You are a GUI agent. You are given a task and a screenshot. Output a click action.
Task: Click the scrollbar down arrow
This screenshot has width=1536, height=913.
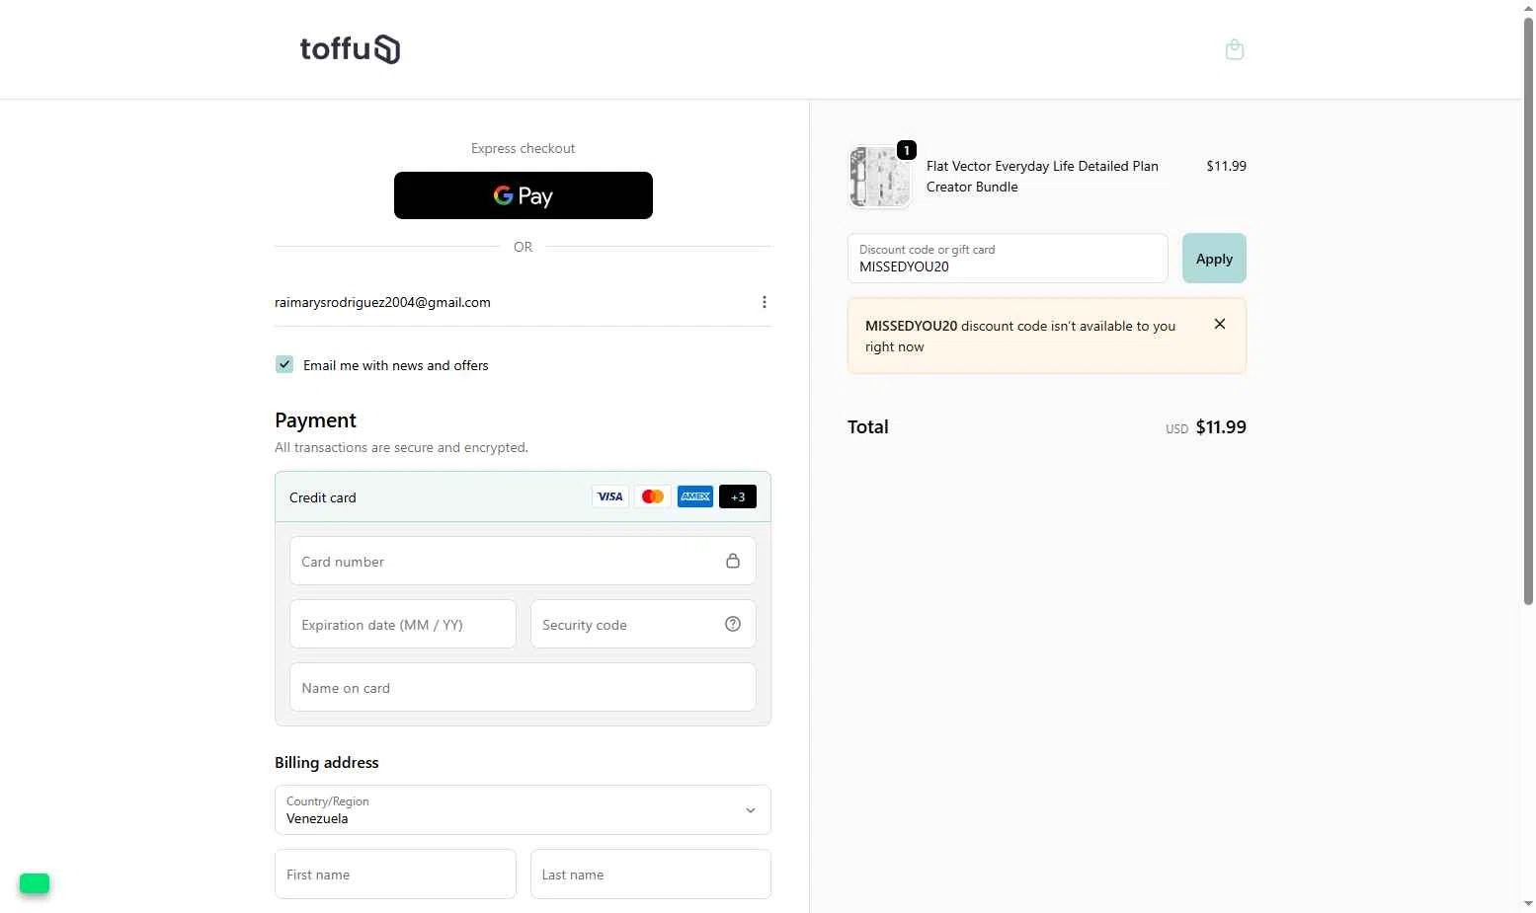(x=1528, y=903)
